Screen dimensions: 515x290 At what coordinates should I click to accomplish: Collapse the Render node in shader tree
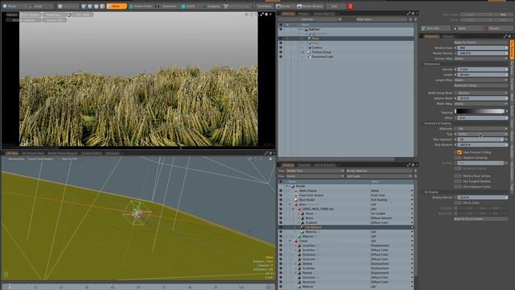point(287,186)
